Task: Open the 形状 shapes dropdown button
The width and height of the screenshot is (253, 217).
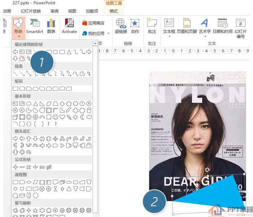Action: tap(18, 28)
